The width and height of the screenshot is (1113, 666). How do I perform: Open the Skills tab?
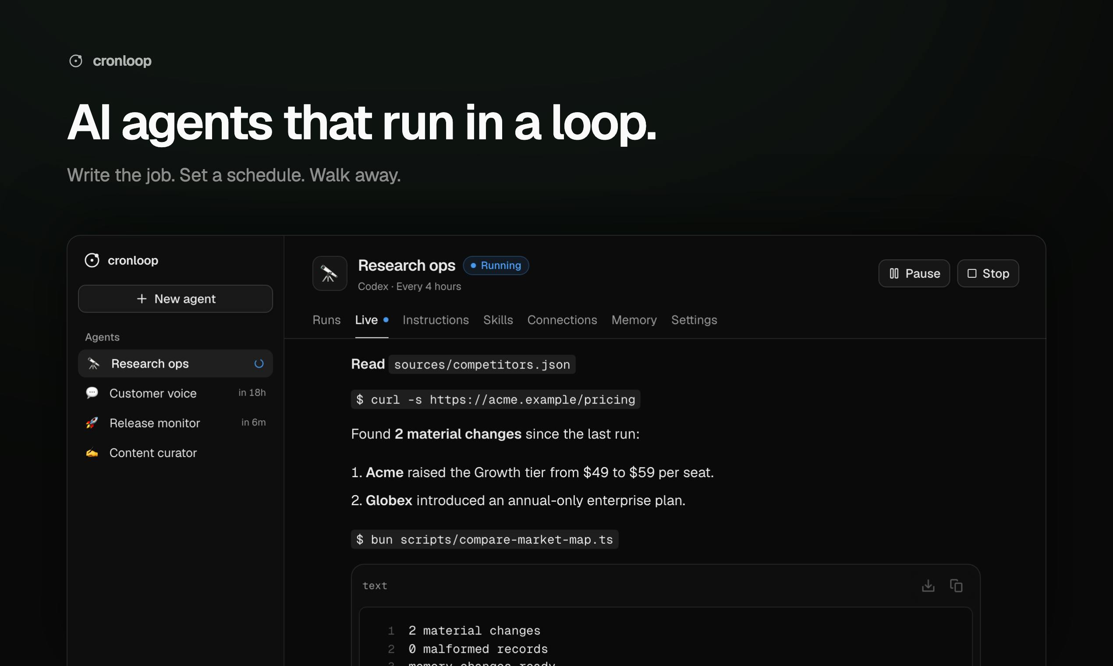[x=498, y=320]
